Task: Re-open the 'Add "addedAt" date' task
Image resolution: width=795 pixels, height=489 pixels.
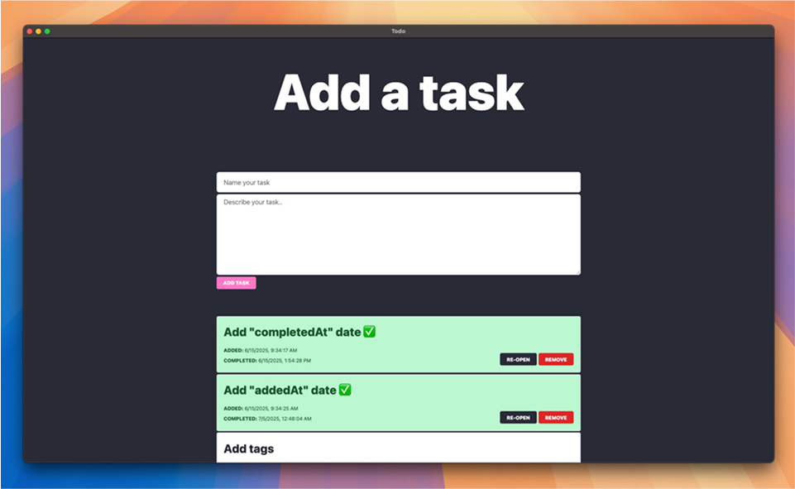Action: 518,418
